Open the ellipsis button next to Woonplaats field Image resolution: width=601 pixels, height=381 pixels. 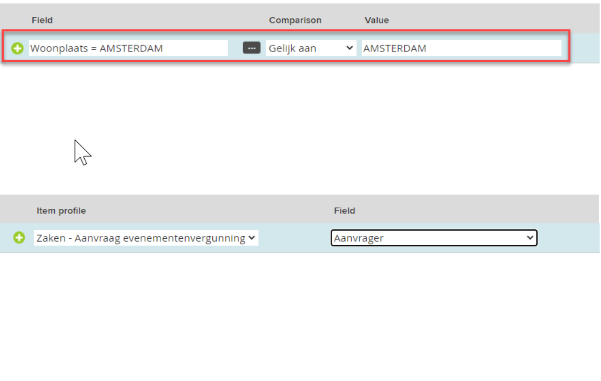tap(252, 48)
